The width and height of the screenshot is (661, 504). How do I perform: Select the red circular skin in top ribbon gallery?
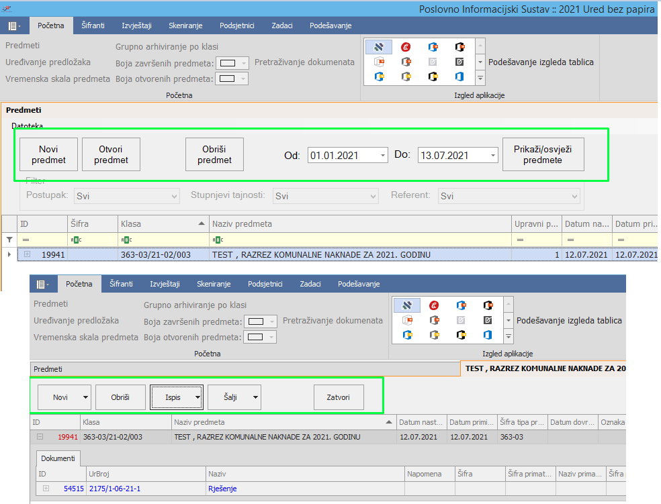(406, 47)
